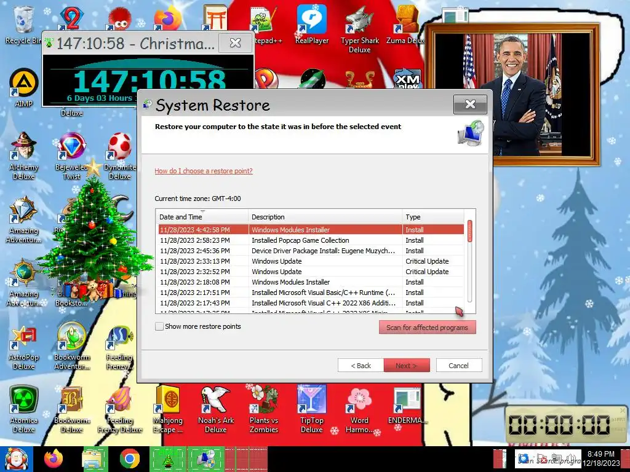
Task: Open Bejeweled Twist desktop icon
Action: [x=71, y=156]
